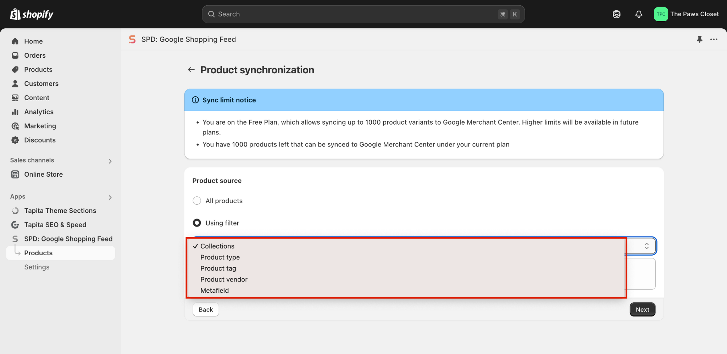Choose Product vendor from the dropdown list

click(224, 279)
